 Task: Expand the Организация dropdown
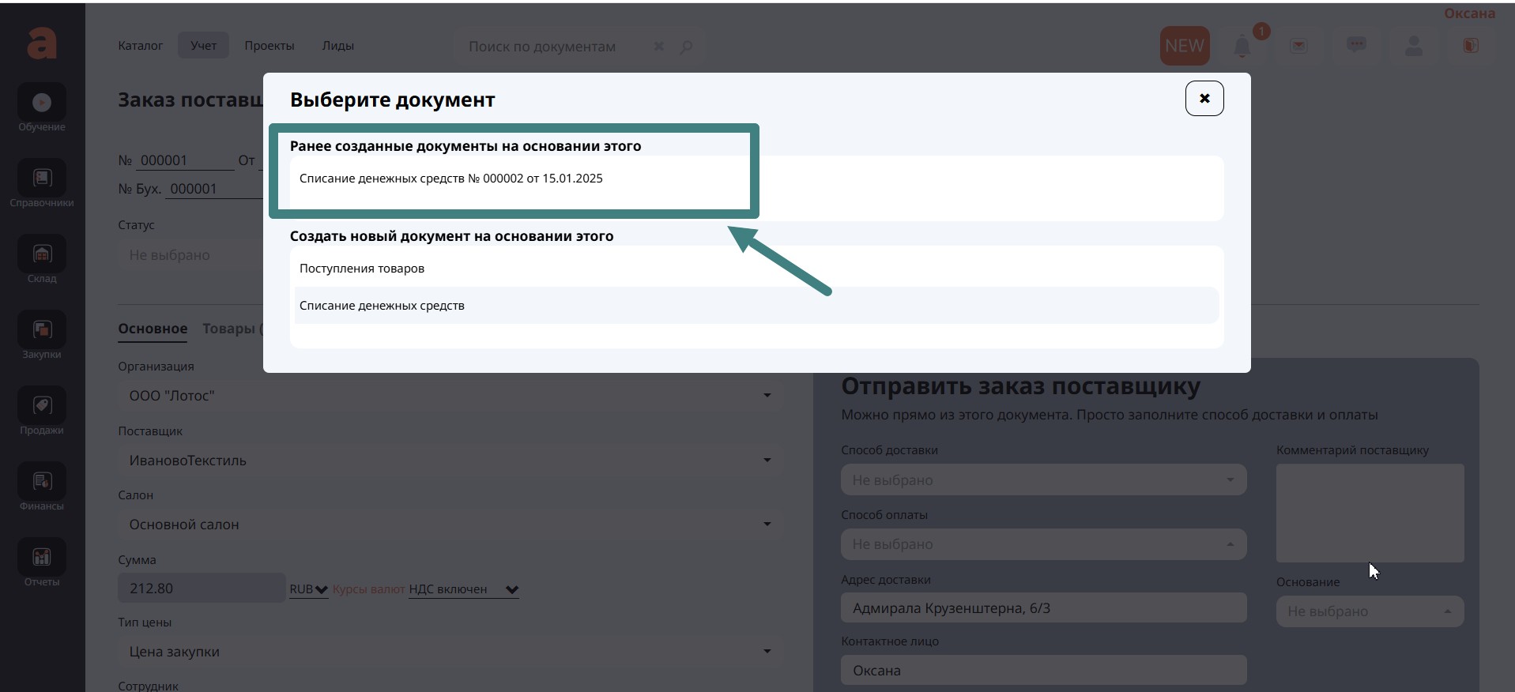click(449, 396)
